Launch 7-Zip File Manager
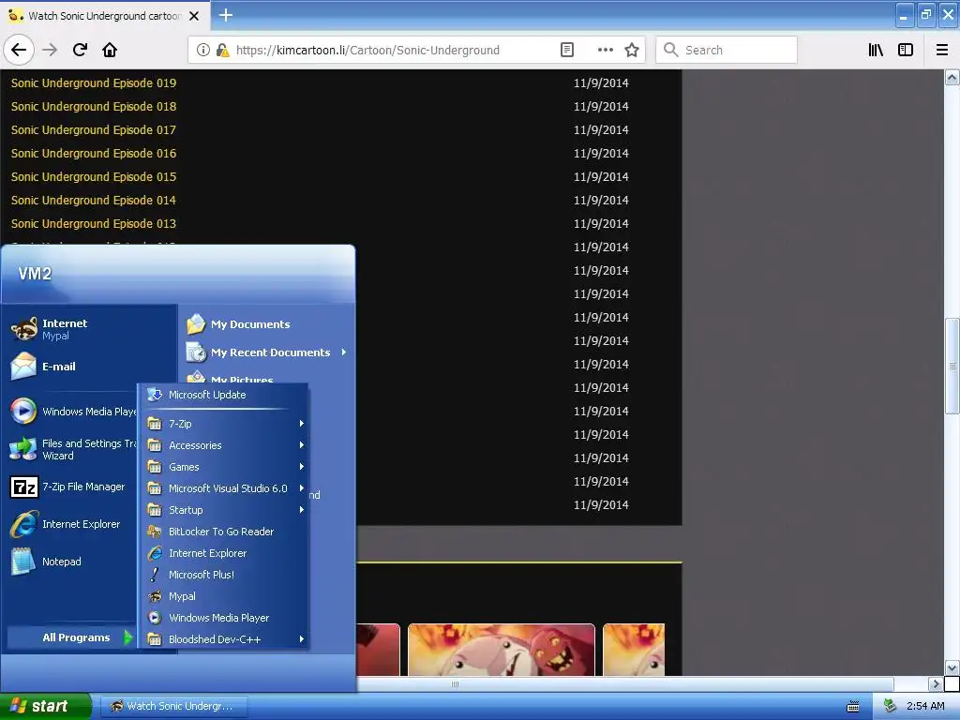Screen dimensions: 960x720 [x=72, y=487]
